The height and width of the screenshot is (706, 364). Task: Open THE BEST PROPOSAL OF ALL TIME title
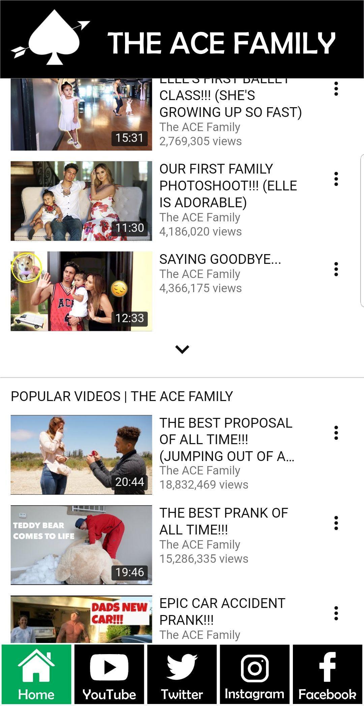227,439
